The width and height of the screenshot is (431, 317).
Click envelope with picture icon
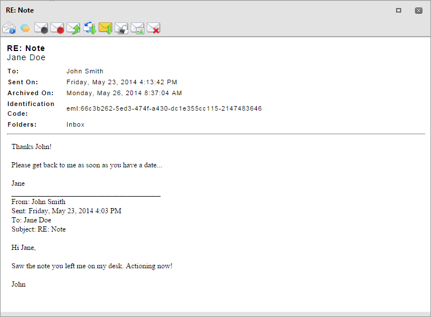pos(138,28)
